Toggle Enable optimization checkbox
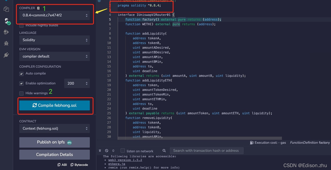The image size is (331, 170). (x=21, y=84)
